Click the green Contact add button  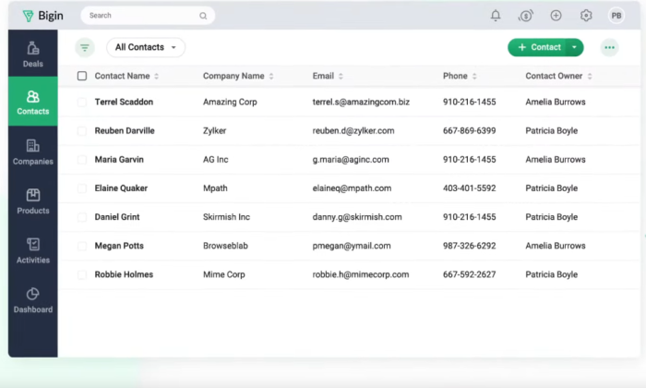click(x=538, y=47)
